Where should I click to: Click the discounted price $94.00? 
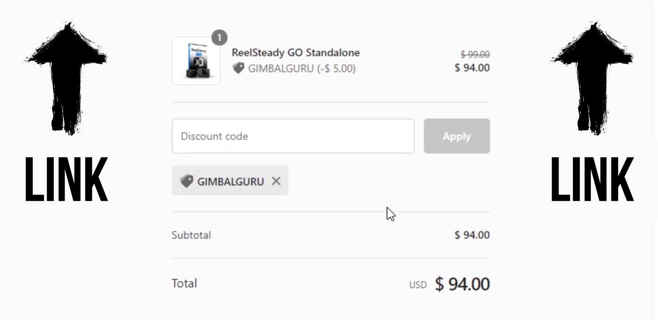click(x=472, y=68)
